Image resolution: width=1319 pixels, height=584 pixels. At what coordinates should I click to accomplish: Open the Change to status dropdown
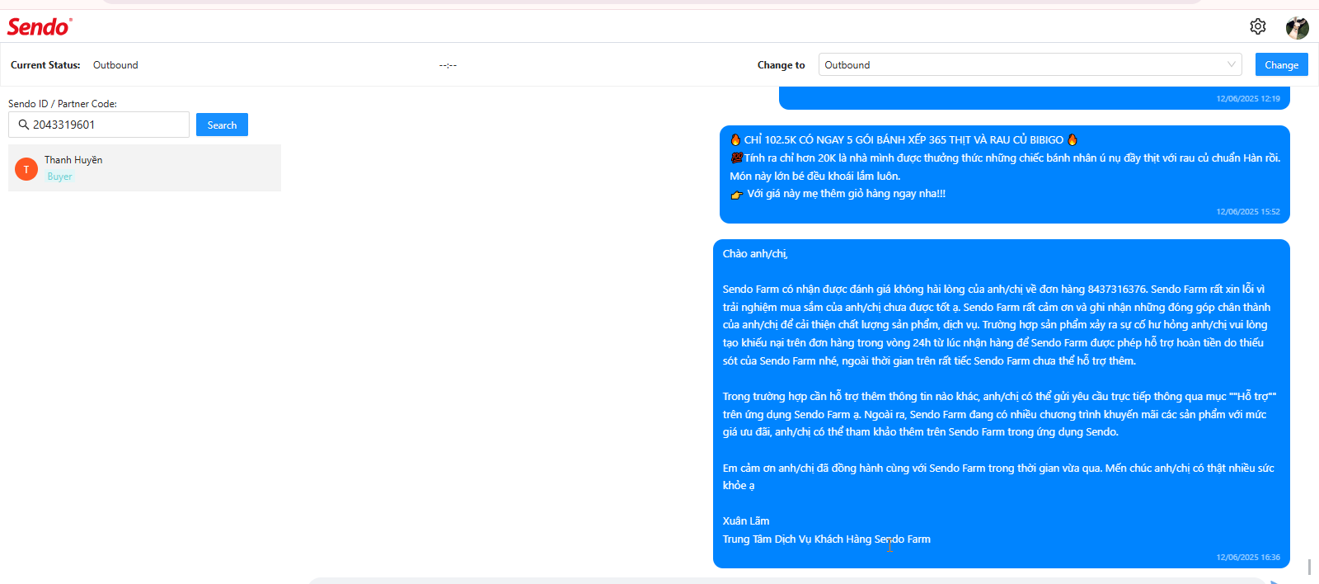[x=1030, y=65]
